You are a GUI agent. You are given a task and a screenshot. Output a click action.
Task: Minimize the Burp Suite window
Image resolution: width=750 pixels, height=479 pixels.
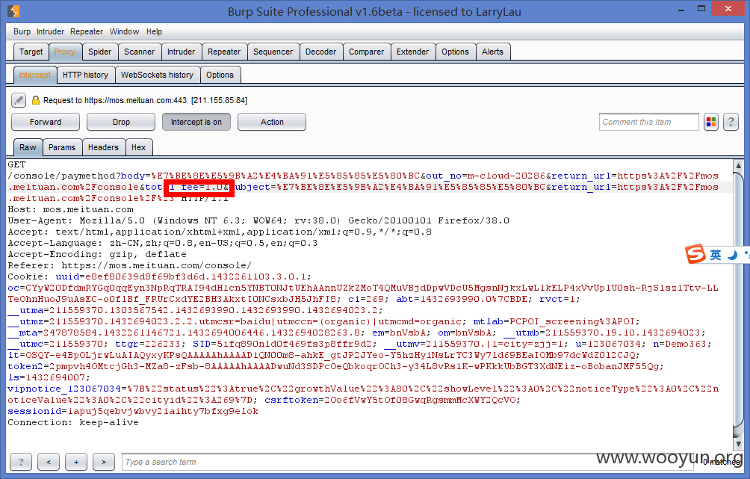tap(681, 9)
